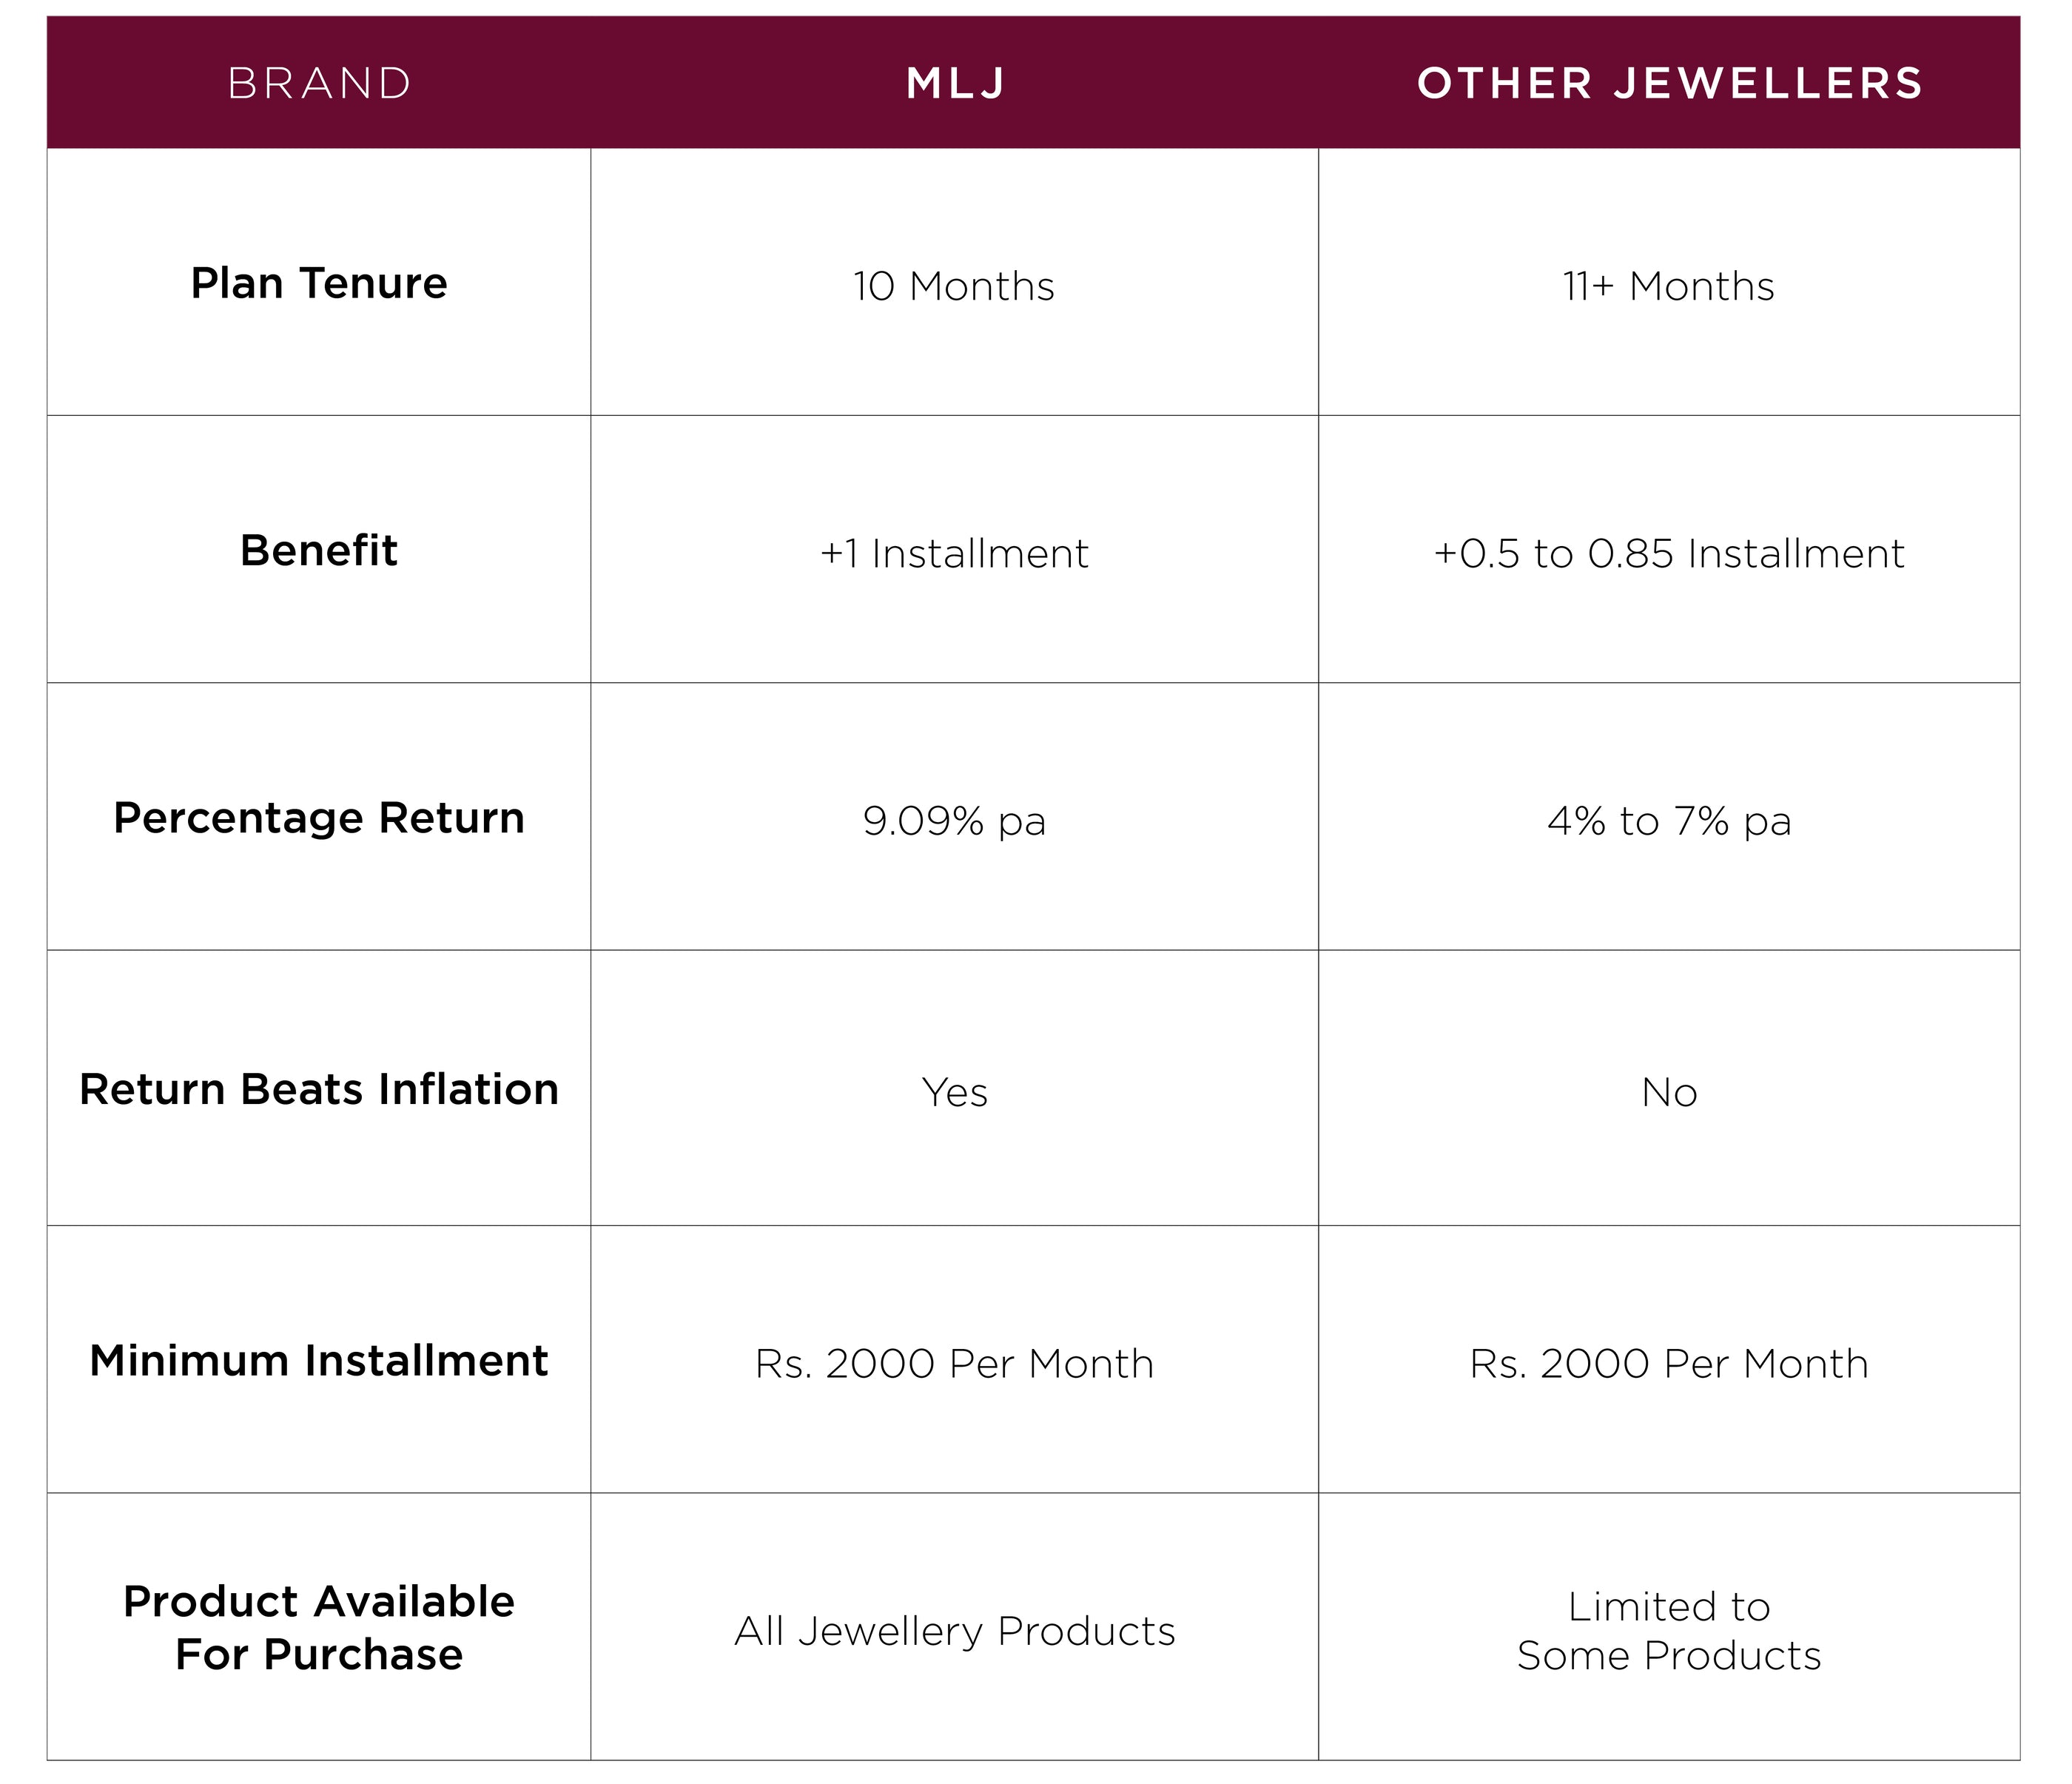Click the Yes cell under MLJ
This screenshot has height=1784, width=2072.
[954, 1092]
